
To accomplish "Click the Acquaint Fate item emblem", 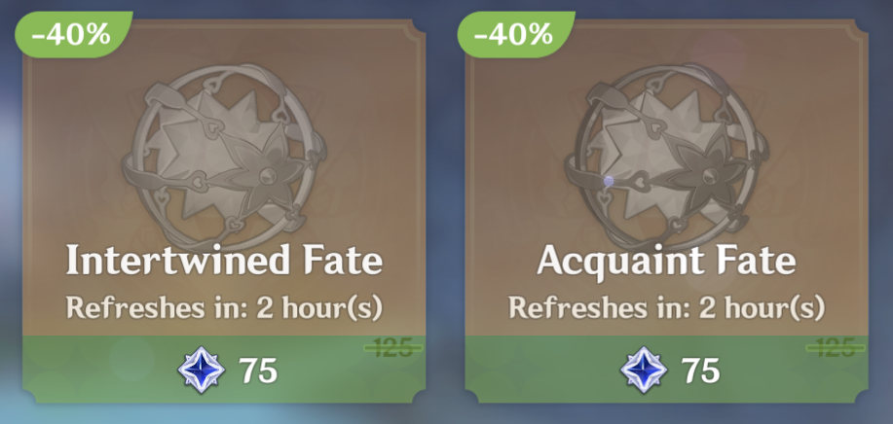I will pyautogui.click(x=666, y=148).
